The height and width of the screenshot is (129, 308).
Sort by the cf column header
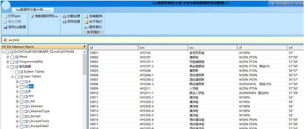tap(262, 47)
